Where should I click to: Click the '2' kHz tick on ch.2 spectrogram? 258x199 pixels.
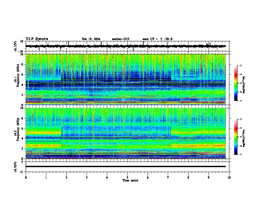pos(23,149)
